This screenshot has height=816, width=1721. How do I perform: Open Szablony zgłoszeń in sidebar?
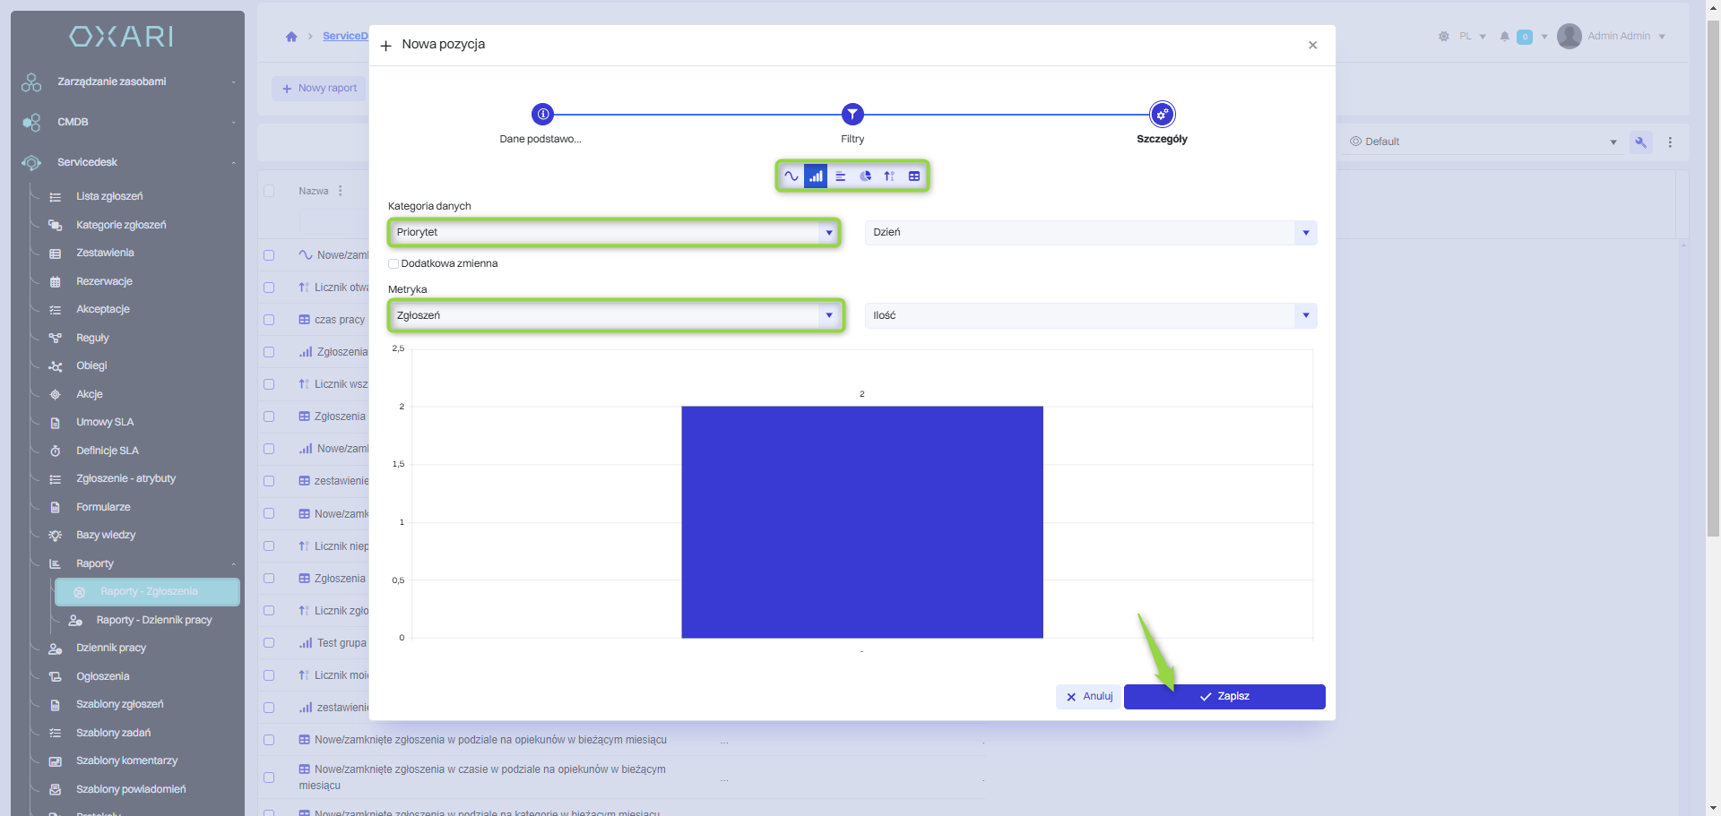[x=120, y=705]
